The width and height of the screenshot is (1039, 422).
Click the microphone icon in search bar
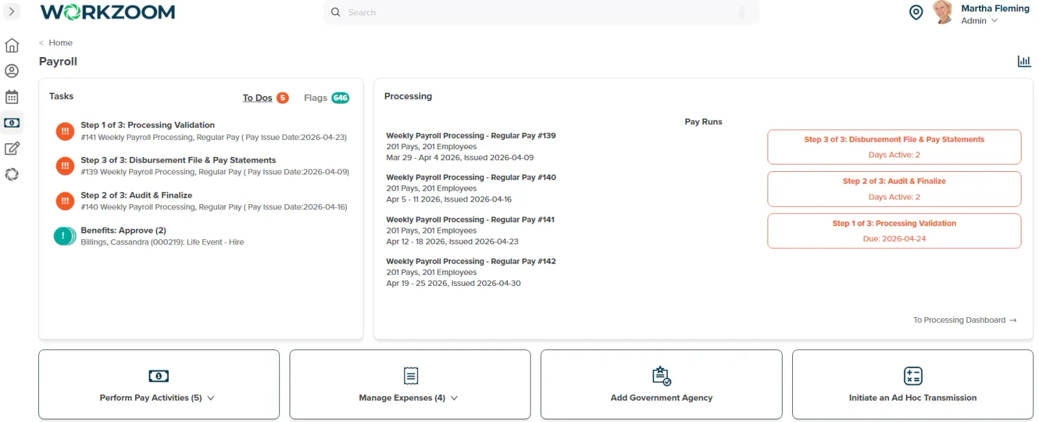[742, 12]
